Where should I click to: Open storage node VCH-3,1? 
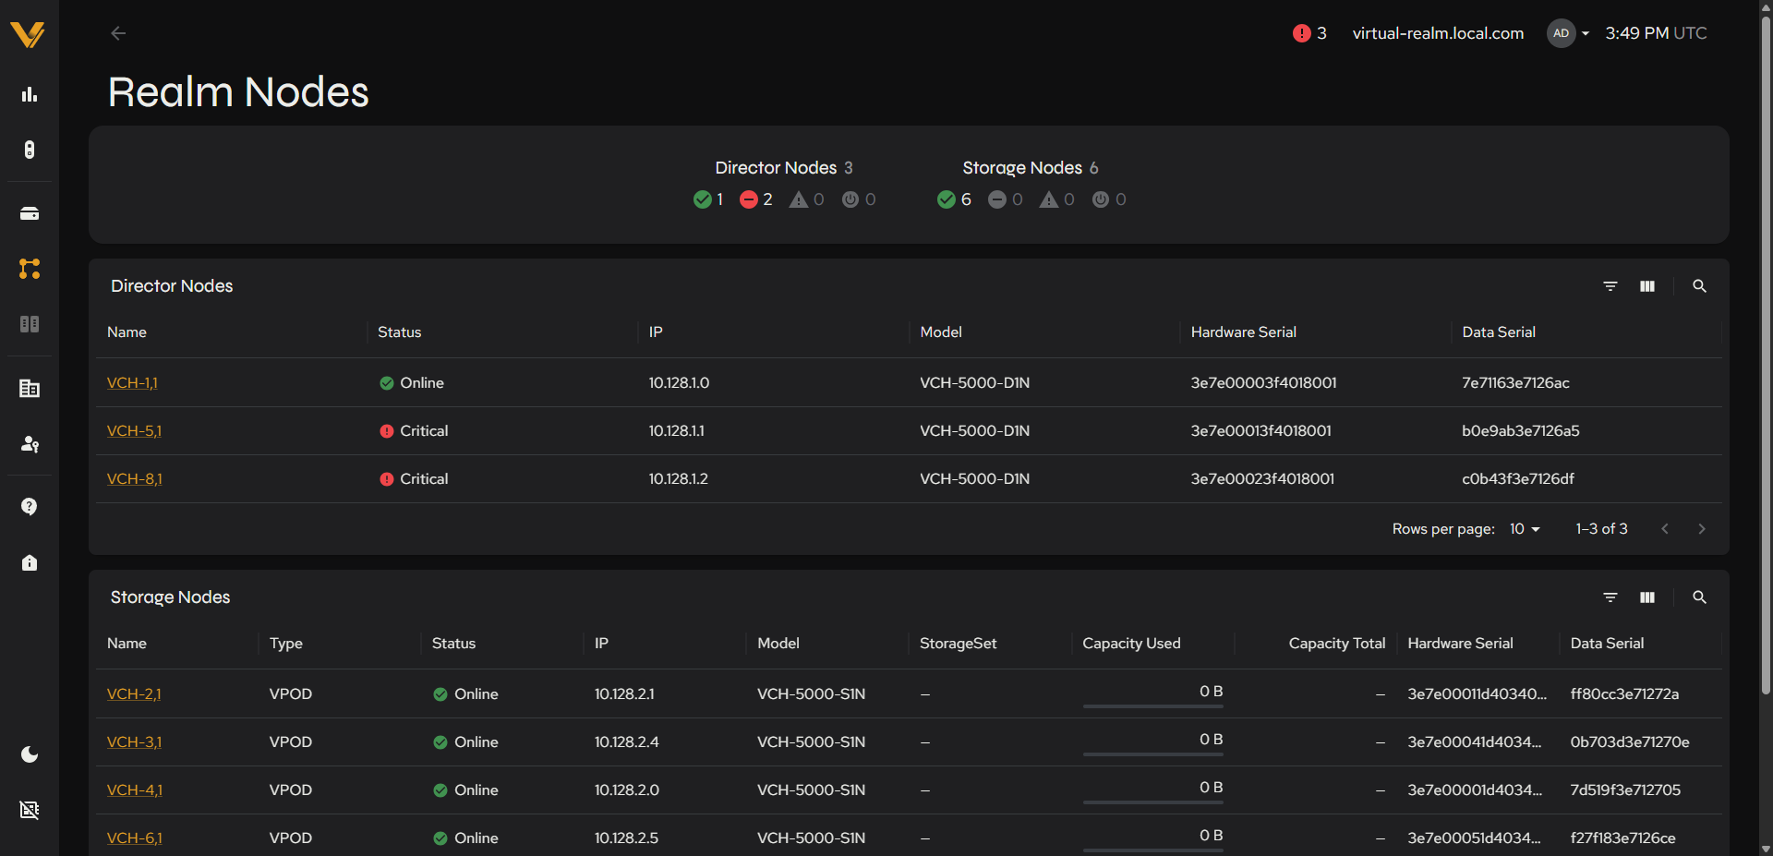[x=134, y=742]
